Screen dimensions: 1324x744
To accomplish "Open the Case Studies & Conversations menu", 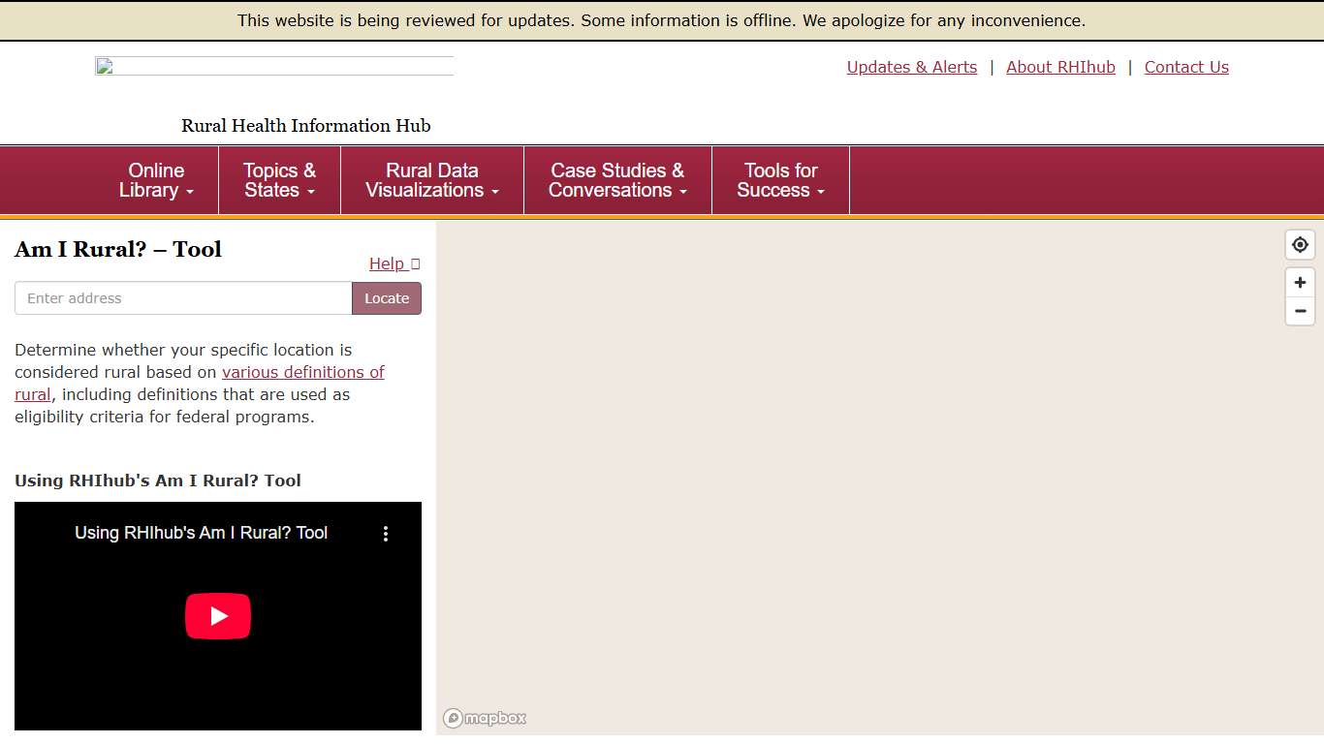I will click(617, 180).
